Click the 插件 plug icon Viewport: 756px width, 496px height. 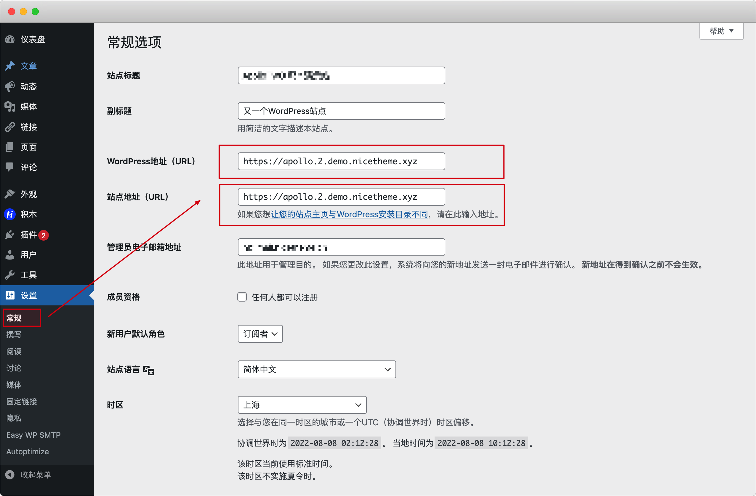pos(10,235)
